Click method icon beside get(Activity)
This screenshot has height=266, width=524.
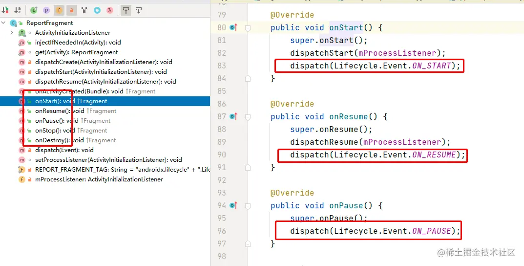21,52
